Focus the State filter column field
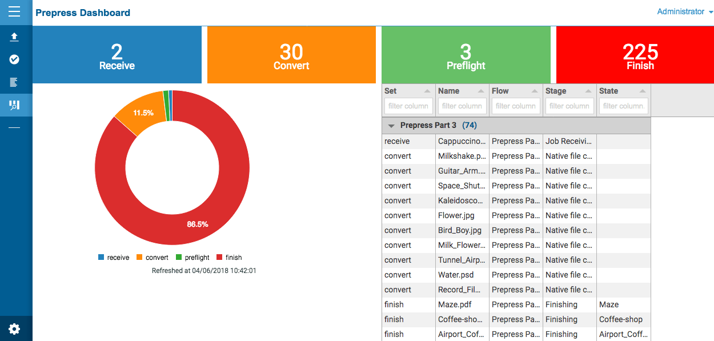The width and height of the screenshot is (714, 341). [x=623, y=106]
